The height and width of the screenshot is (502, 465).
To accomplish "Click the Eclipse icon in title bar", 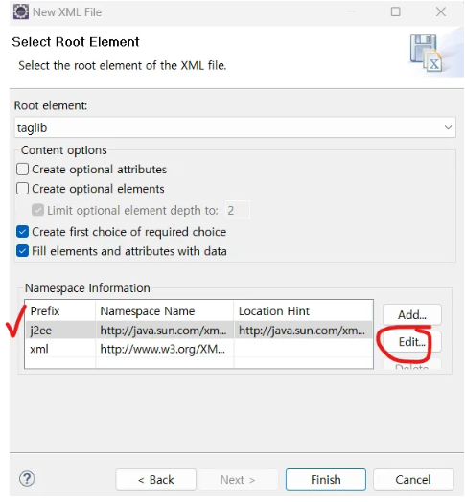I will (21, 11).
